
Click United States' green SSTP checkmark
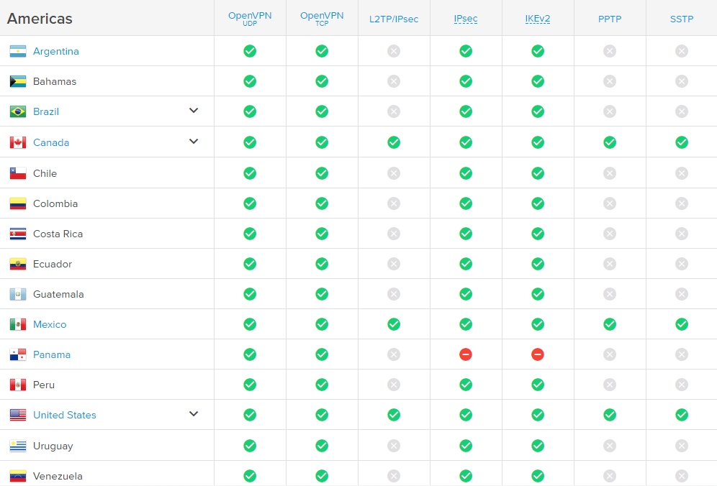click(x=682, y=415)
